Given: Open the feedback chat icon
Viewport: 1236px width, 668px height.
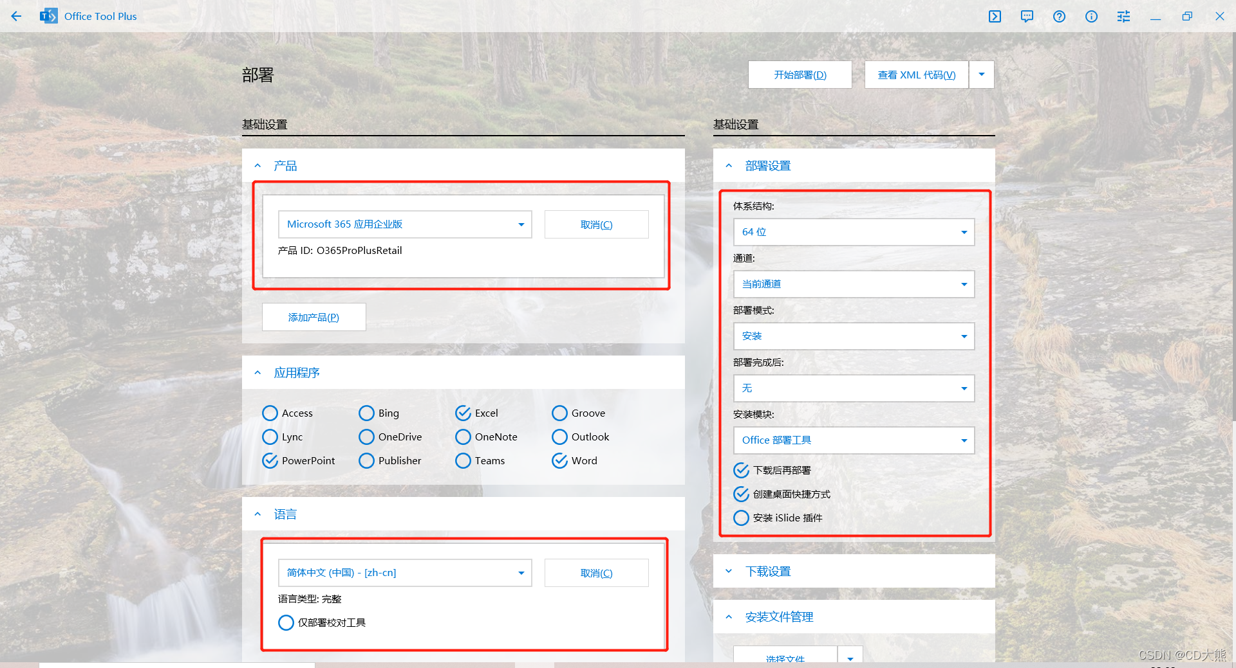Looking at the screenshot, I should pos(1027,16).
